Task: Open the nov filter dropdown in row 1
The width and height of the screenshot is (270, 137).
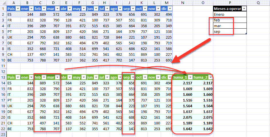Action: 158,9
